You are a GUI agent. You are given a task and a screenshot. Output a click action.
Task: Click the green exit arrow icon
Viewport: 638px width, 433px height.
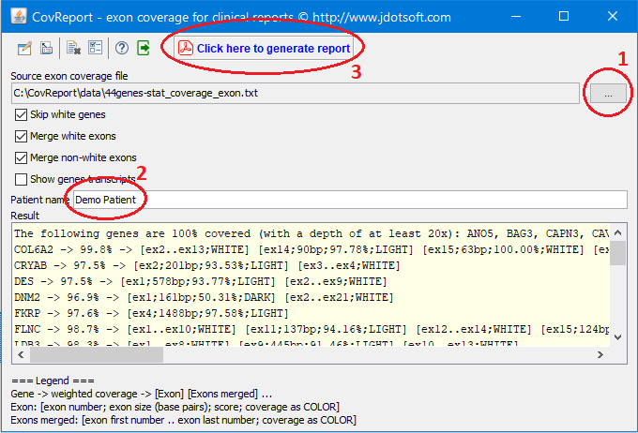pos(144,48)
